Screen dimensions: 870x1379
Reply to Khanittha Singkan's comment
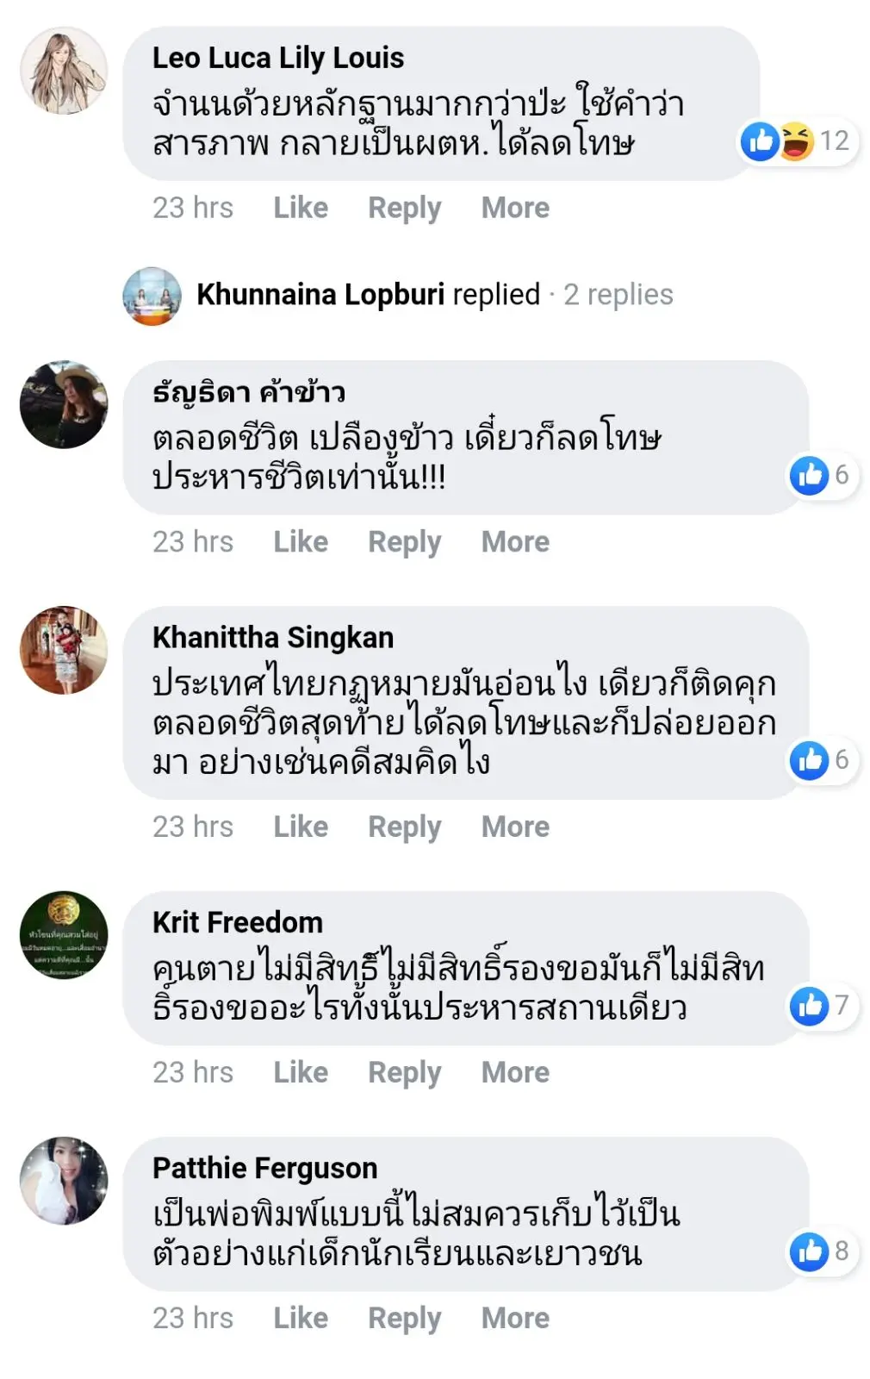coord(404,827)
